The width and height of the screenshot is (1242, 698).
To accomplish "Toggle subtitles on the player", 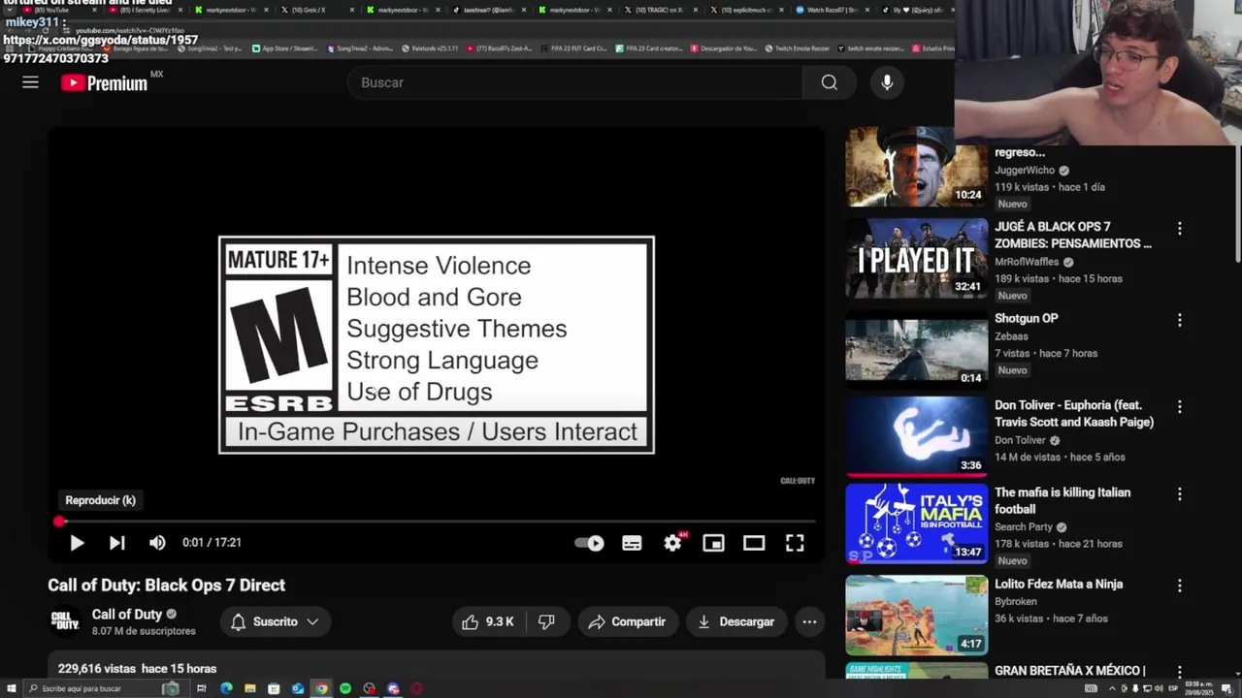I will tap(632, 543).
